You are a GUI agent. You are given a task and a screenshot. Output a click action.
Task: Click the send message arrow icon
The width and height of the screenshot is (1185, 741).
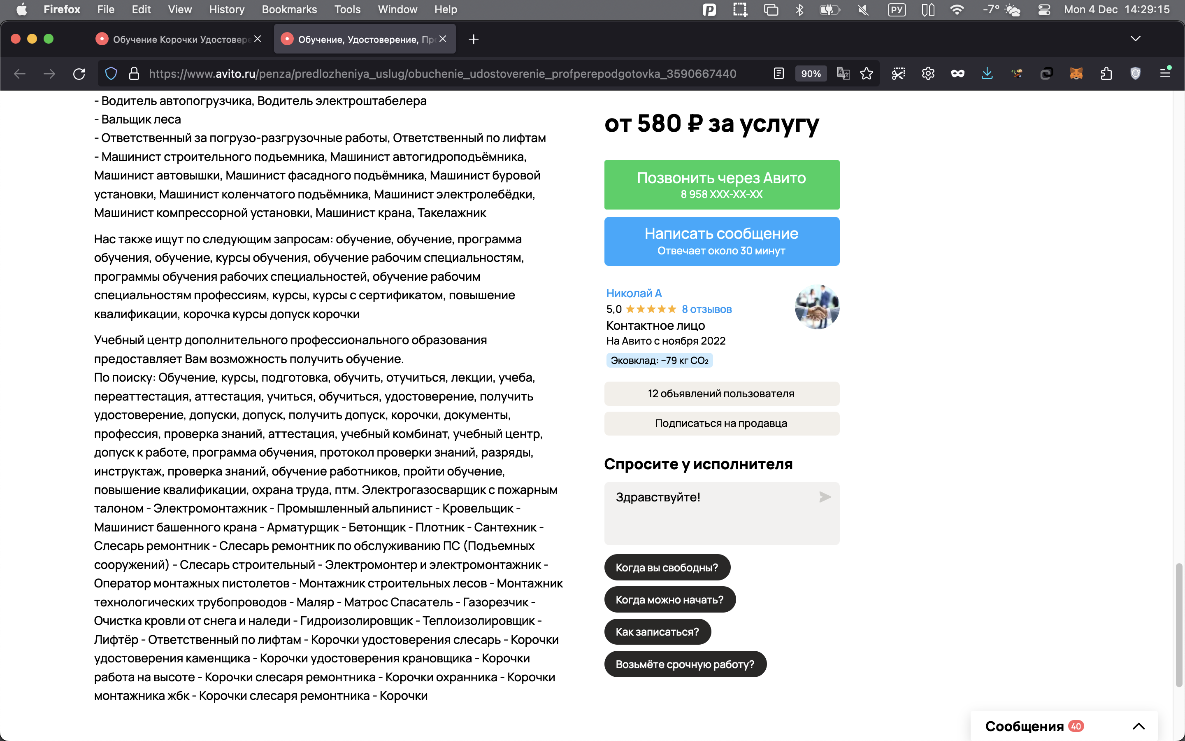point(825,497)
